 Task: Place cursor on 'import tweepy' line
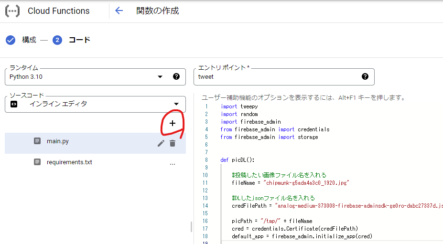(x=239, y=106)
